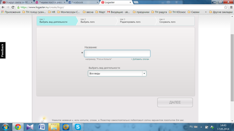Open Mail.ru Agent from the taskbar
234x131 pixels.
click(66, 127)
